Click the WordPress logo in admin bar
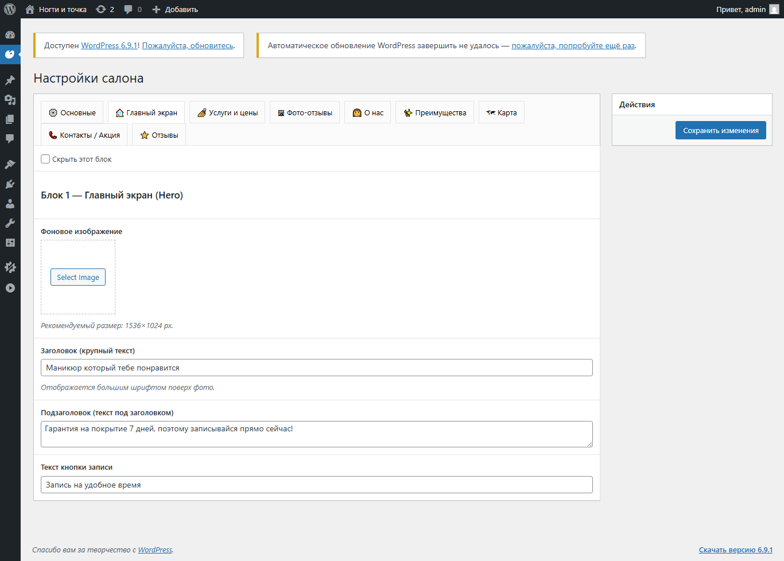This screenshot has height=561, width=784. tap(10, 9)
